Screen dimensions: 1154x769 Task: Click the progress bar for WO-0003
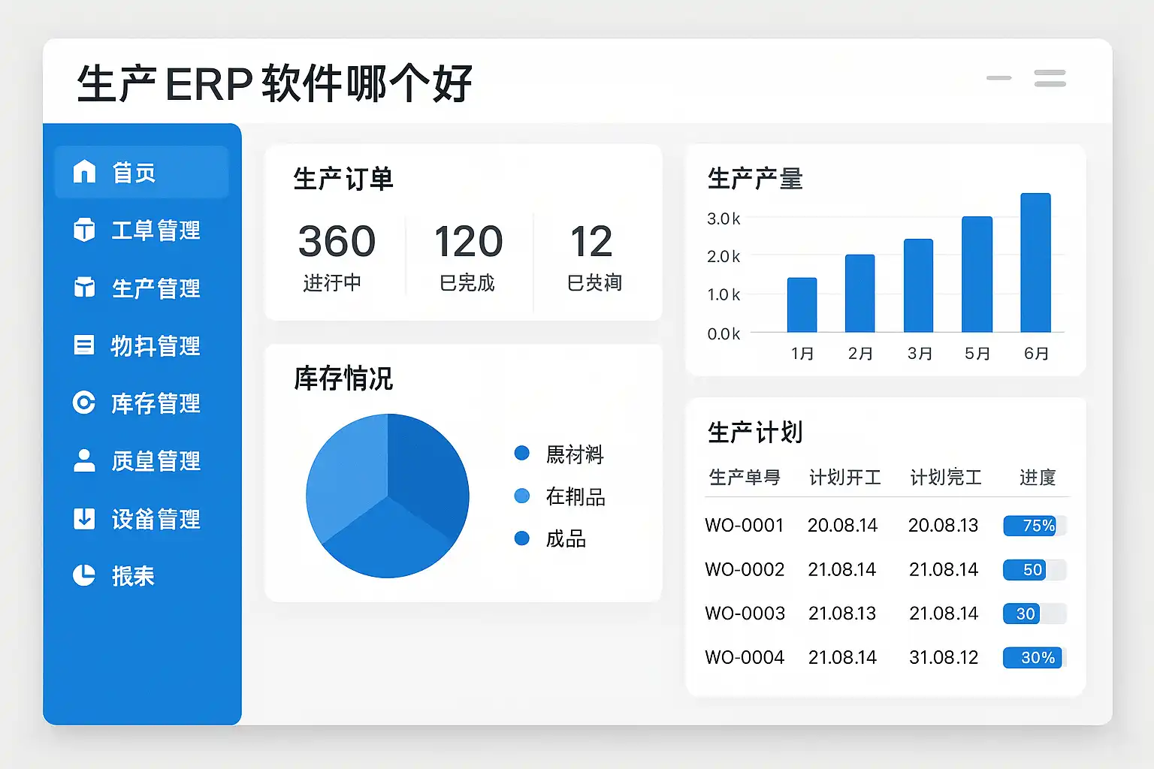(1035, 614)
